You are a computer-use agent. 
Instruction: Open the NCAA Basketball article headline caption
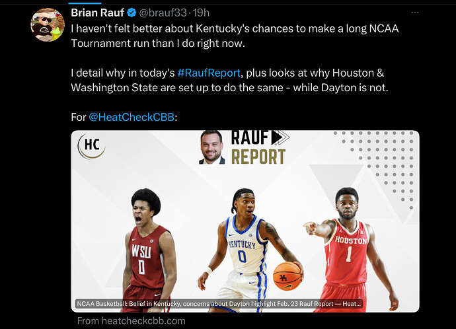click(219, 304)
